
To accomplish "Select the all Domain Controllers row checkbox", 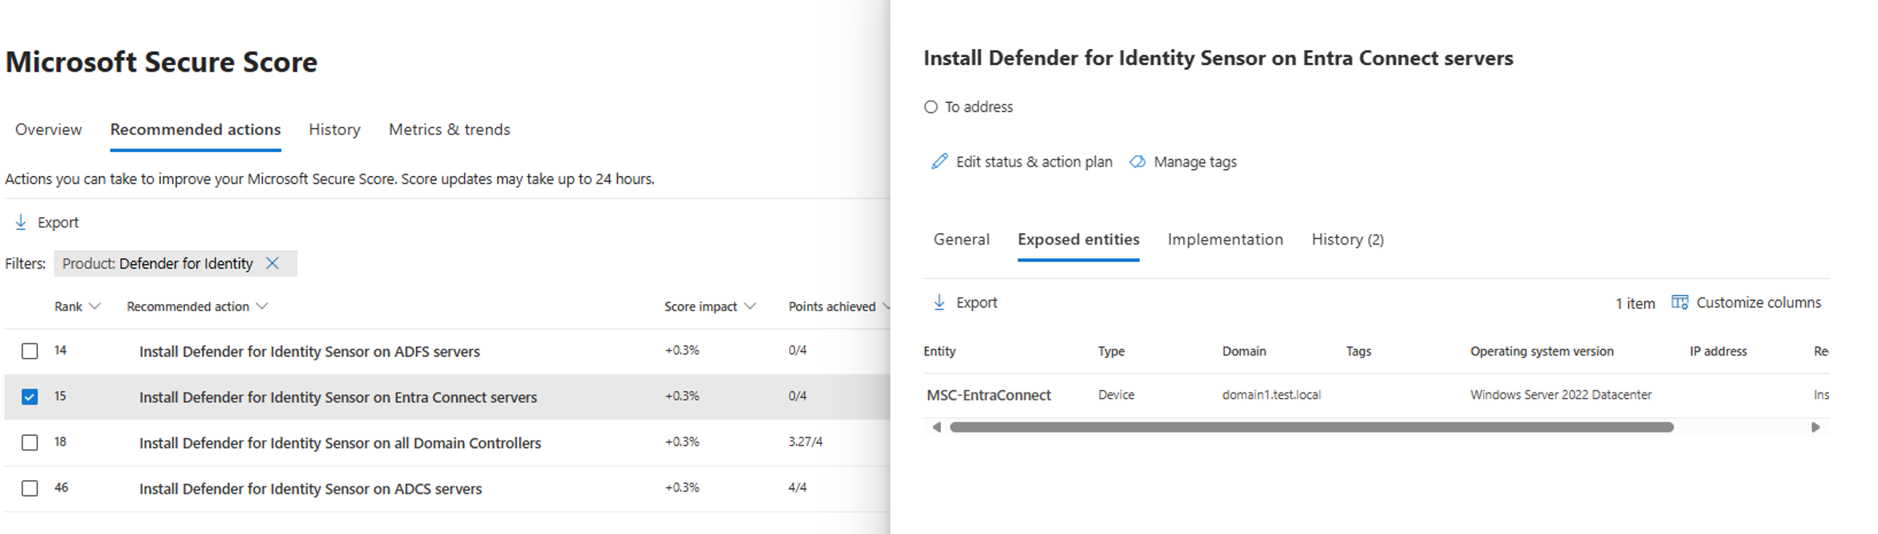I will coord(30,442).
